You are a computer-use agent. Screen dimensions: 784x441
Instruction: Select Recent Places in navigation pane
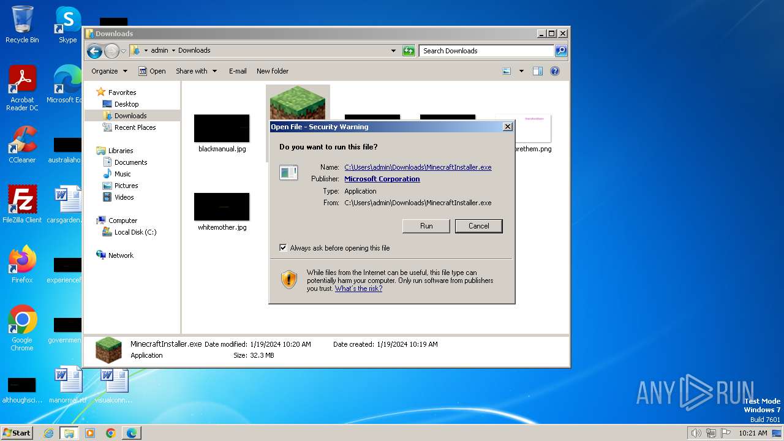click(129, 127)
